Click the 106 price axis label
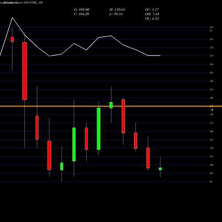 click(x=211, y=165)
